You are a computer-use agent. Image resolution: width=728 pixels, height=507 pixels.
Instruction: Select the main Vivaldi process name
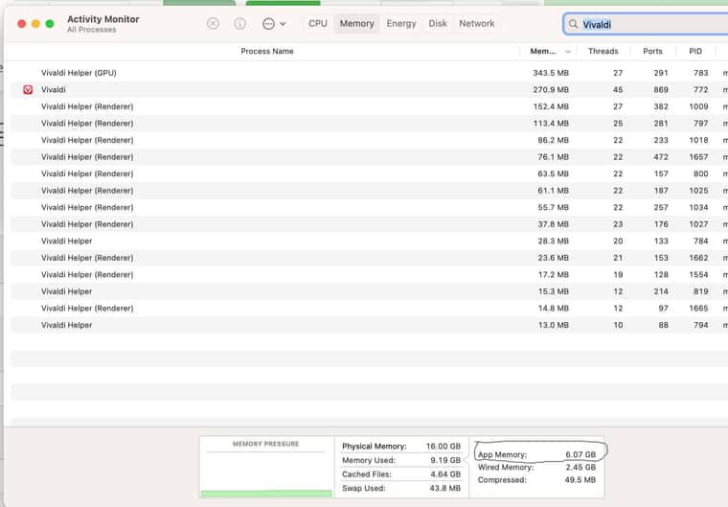pyautogui.click(x=53, y=90)
